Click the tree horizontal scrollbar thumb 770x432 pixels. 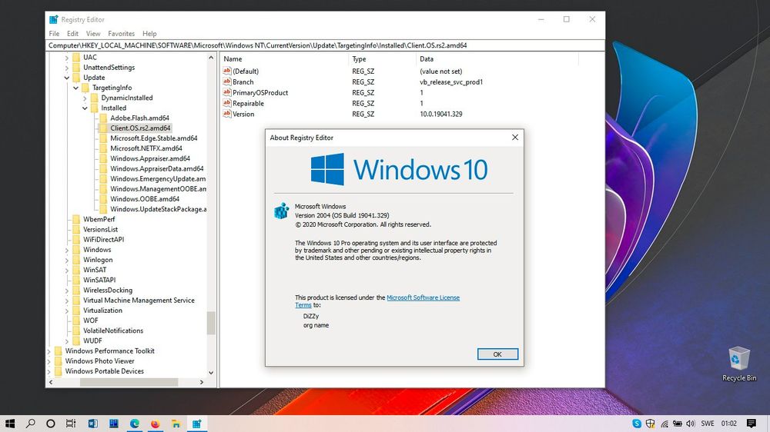(x=129, y=382)
